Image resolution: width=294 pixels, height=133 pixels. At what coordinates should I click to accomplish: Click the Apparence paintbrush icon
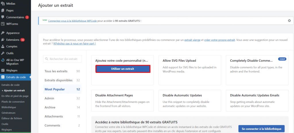[x=3, y=33]
